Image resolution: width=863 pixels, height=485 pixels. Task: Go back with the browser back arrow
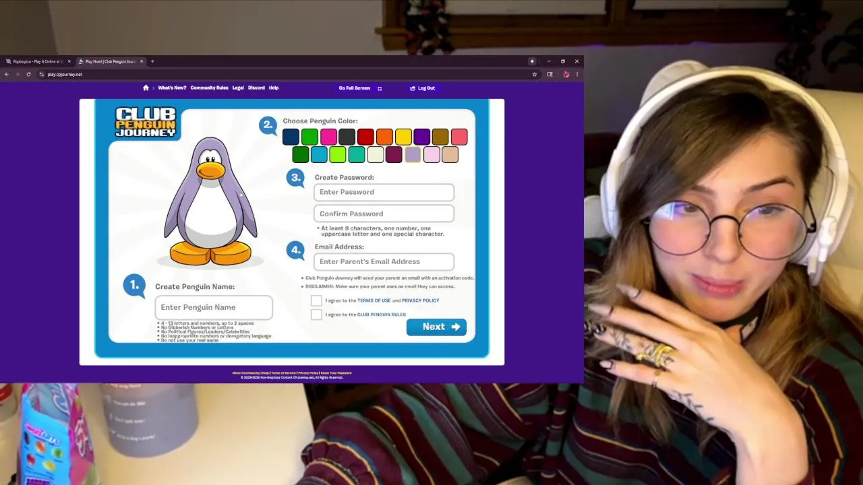tap(7, 74)
